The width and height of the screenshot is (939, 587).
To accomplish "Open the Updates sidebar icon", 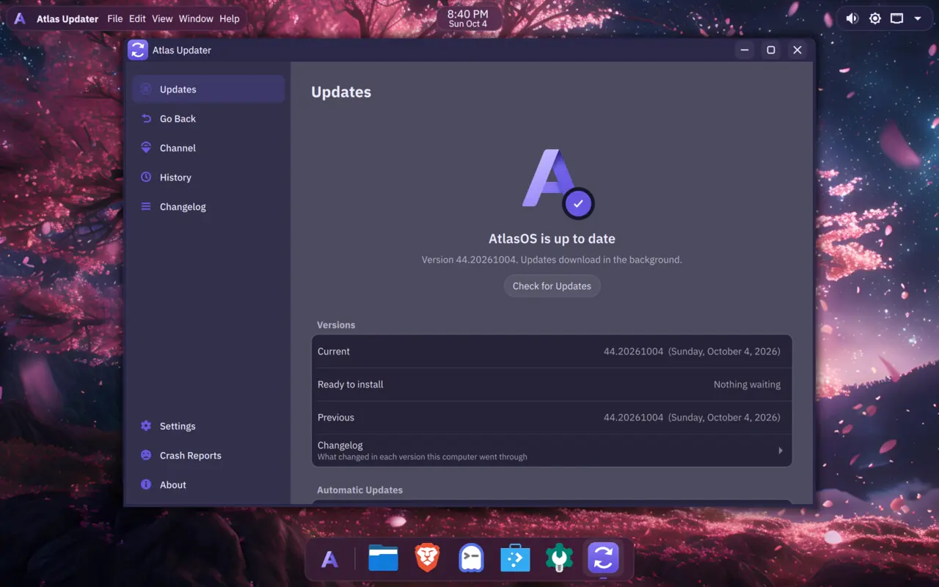I will [x=146, y=90].
